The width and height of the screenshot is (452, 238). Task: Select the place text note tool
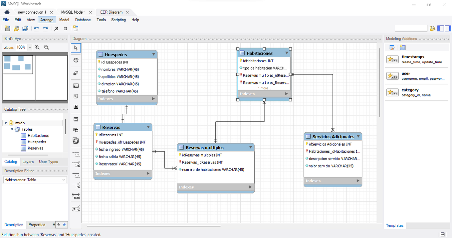coord(76,96)
